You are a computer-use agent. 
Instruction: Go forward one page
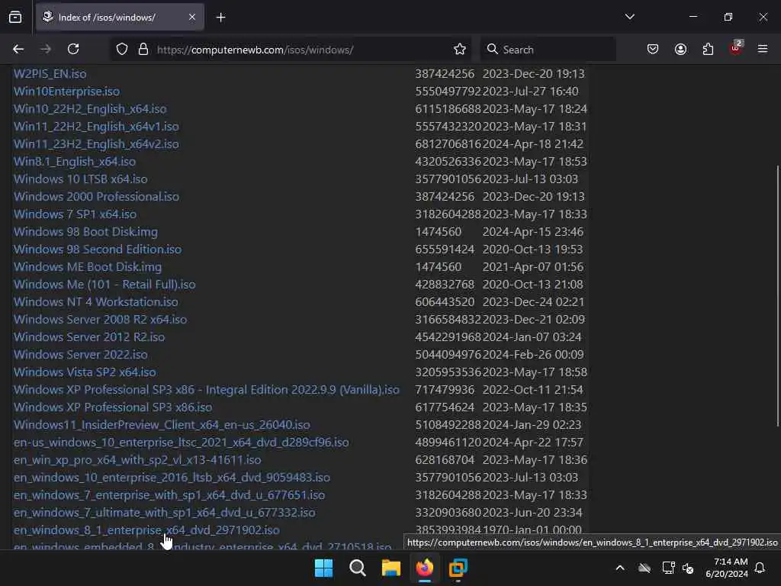tap(45, 49)
